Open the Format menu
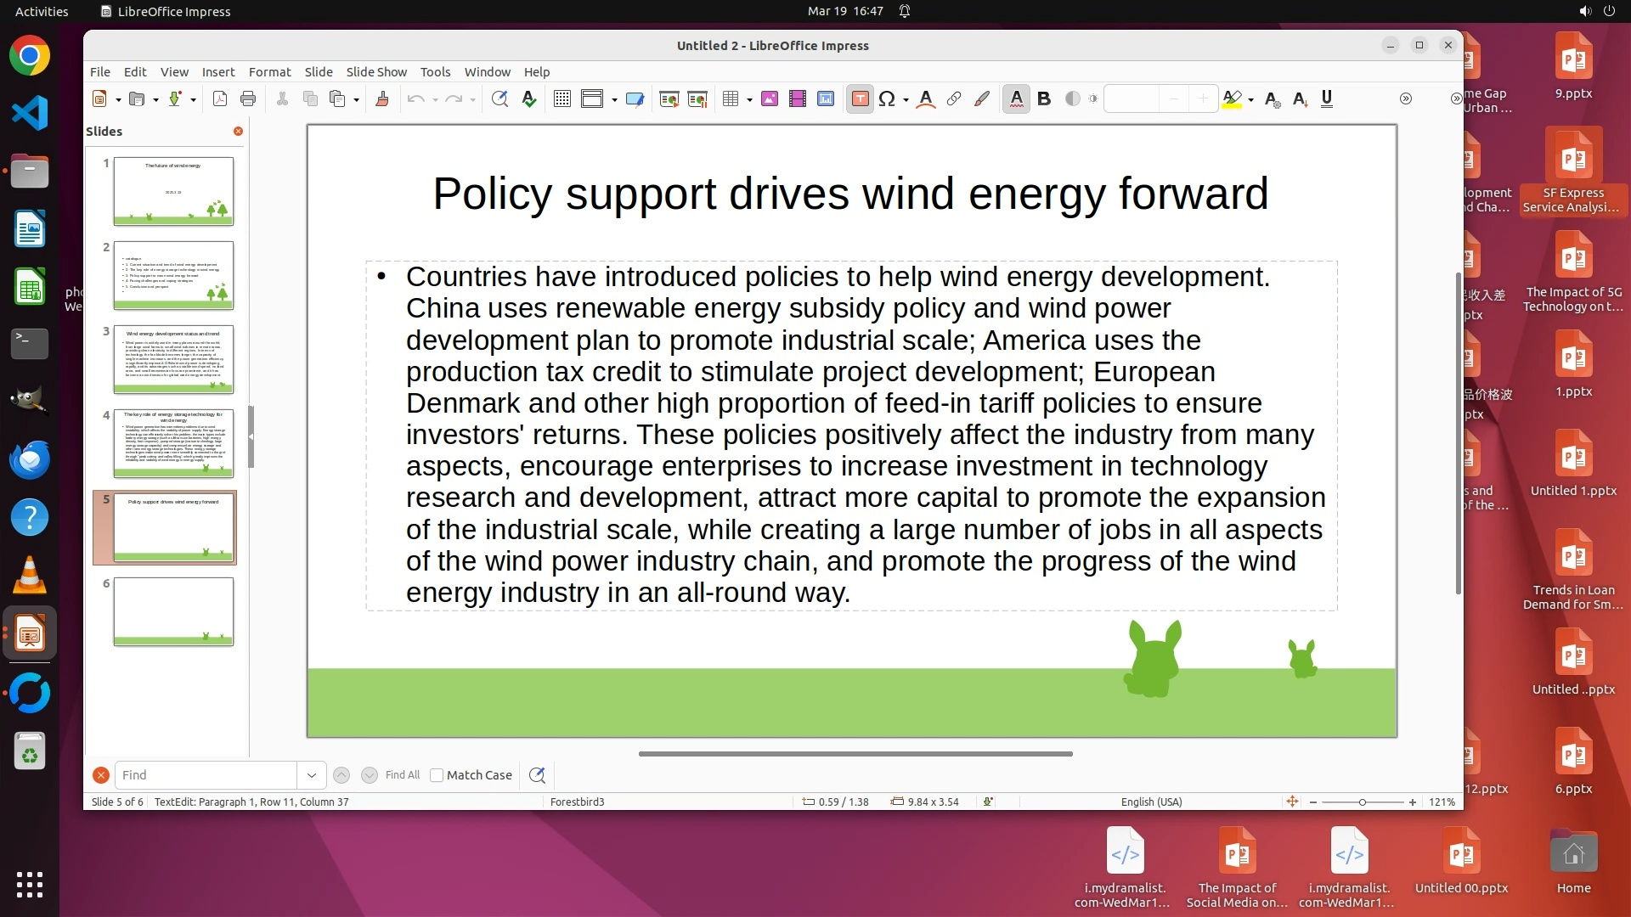This screenshot has width=1631, height=917. tap(269, 72)
